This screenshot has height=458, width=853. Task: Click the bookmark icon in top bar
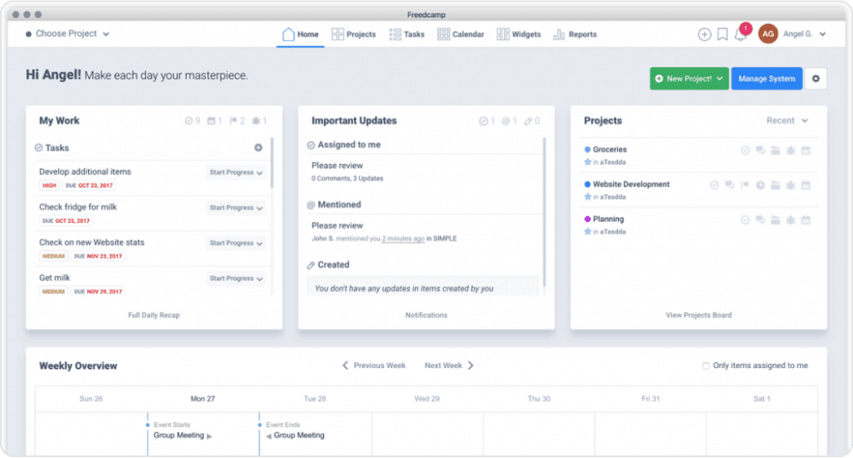pyautogui.click(x=723, y=34)
